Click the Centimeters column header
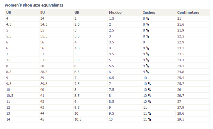Image resolution: width=213 pixels, height=129 pixels. point(188,13)
